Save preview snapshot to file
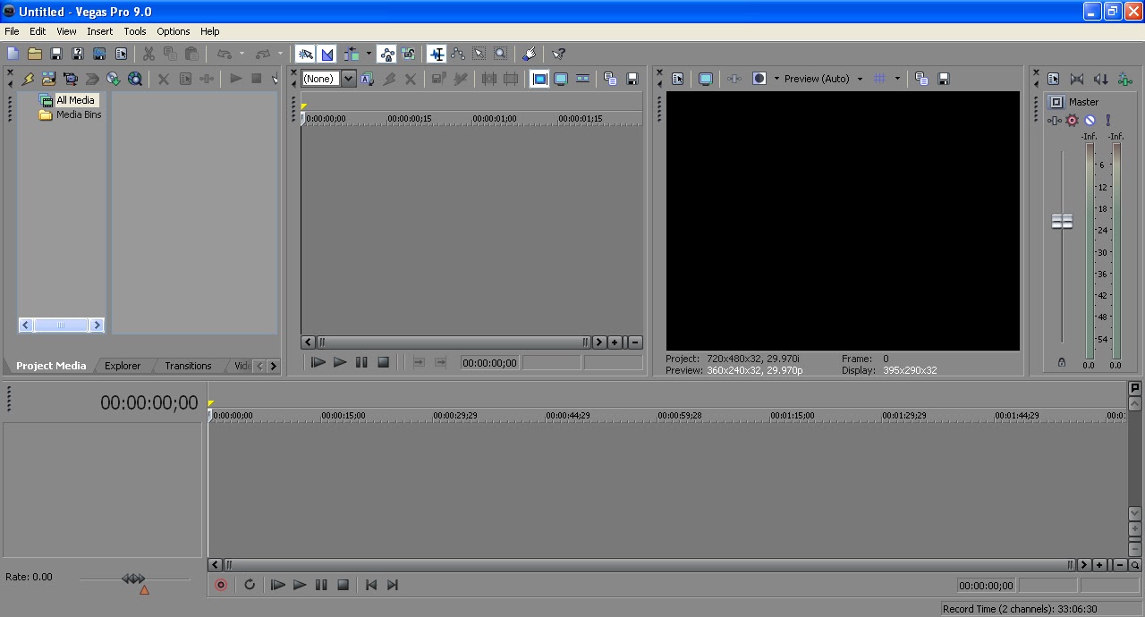The width and height of the screenshot is (1145, 617). (x=943, y=79)
